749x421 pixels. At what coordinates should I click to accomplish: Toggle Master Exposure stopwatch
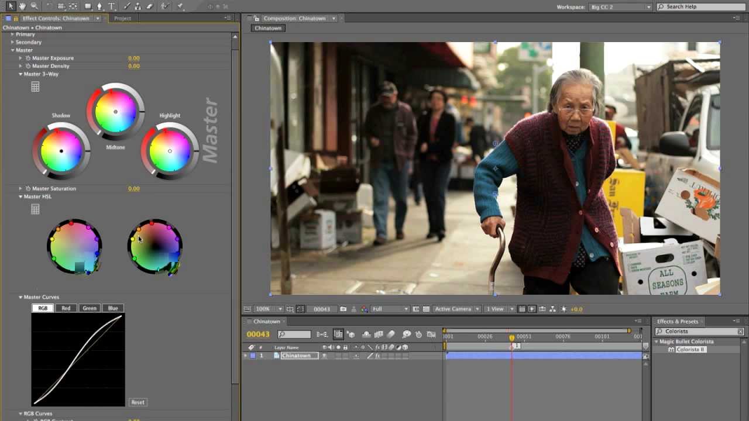click(28, 58)
